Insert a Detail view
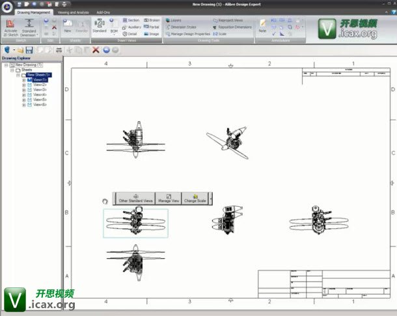 130,34
